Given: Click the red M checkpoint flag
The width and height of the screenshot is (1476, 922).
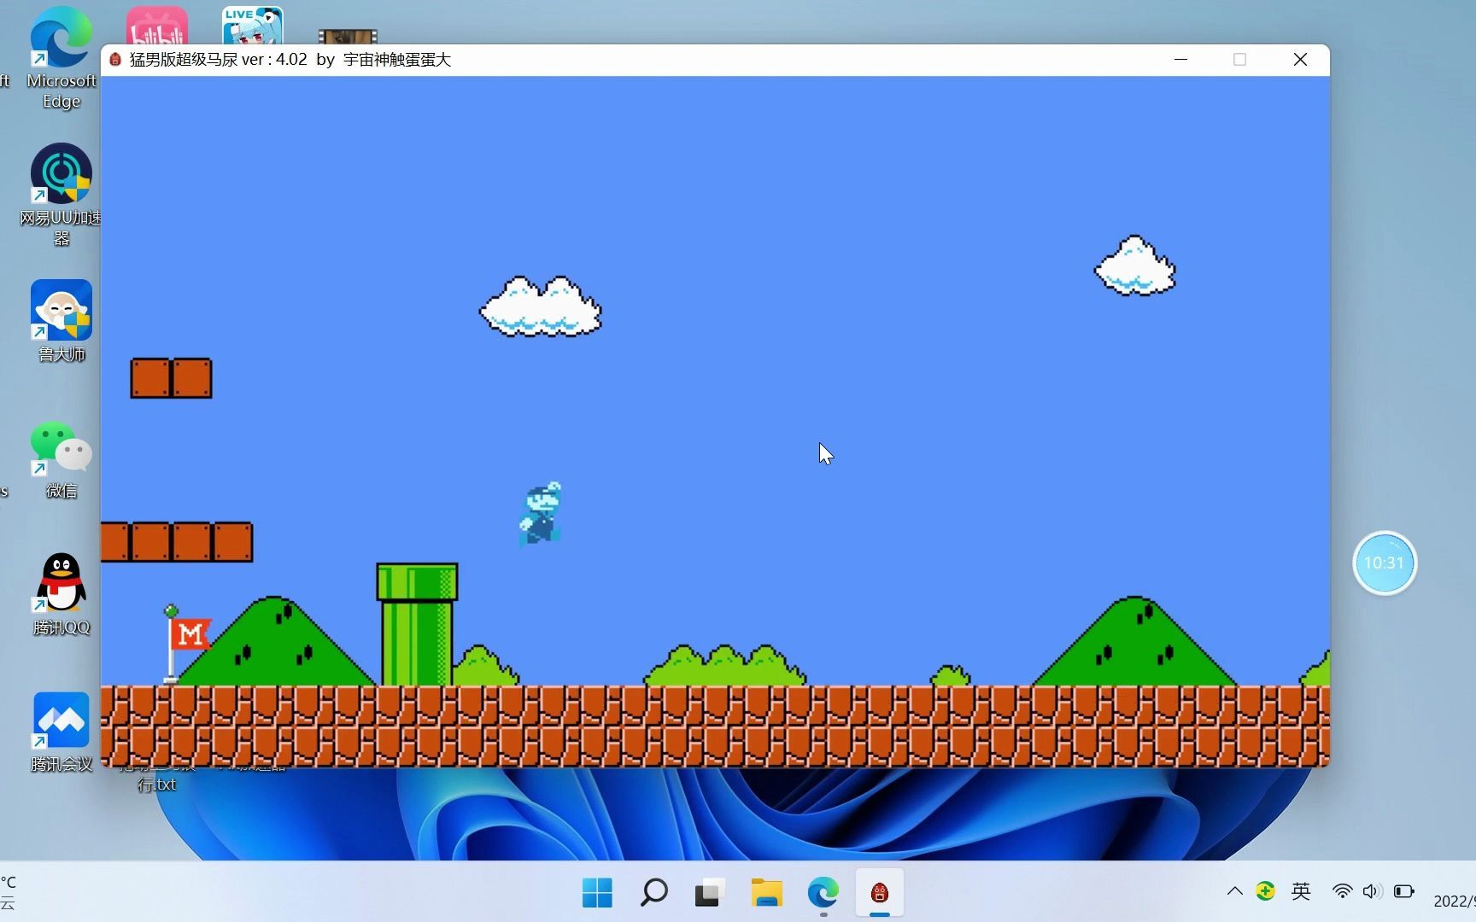Looking at the screenshot, I should coord(190,634).
